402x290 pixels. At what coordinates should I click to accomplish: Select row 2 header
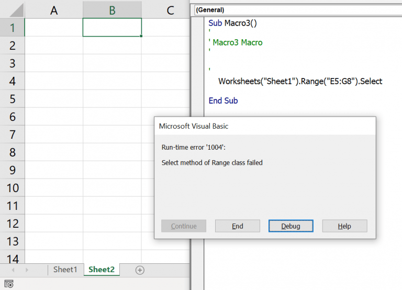click(x=13, y=46)
